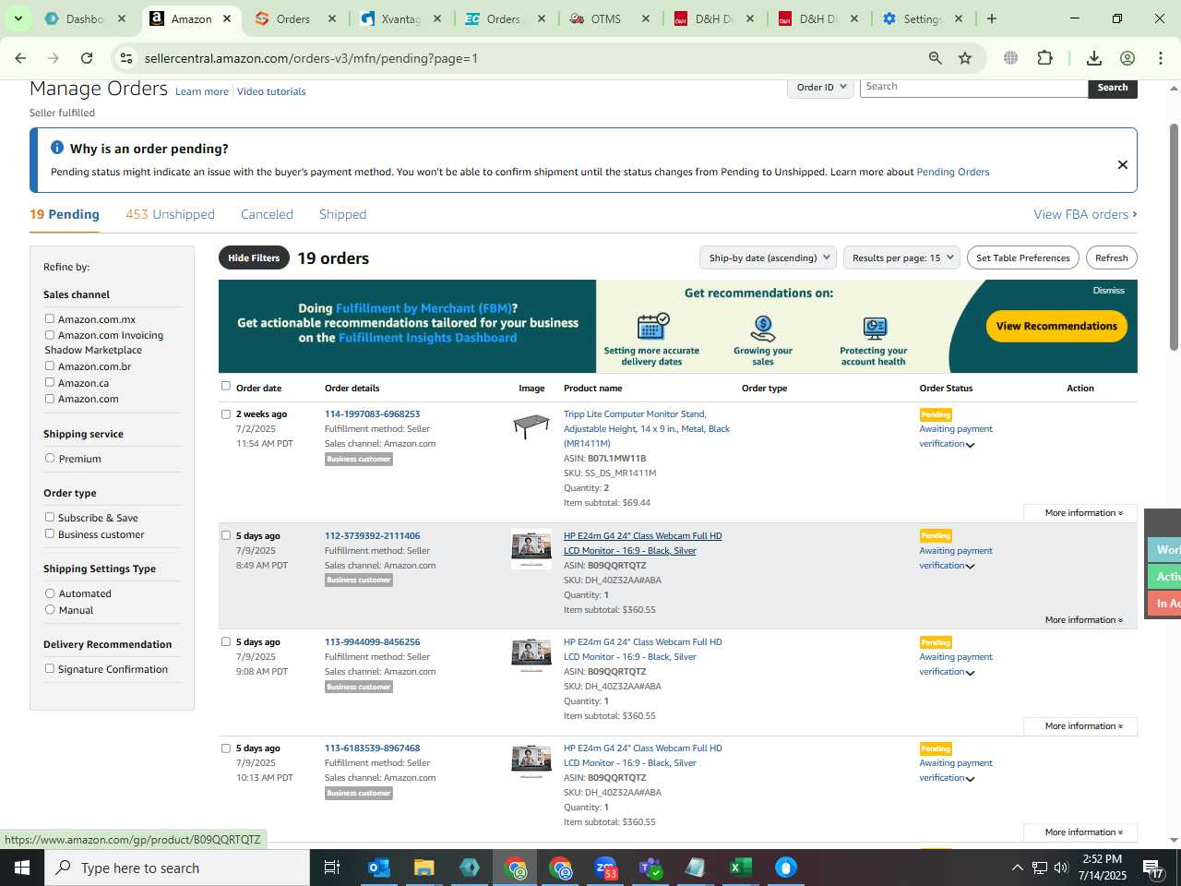The image size is (1181, 886).
Task: Switch to the Shipped orders tab
Action: point(342,214)
